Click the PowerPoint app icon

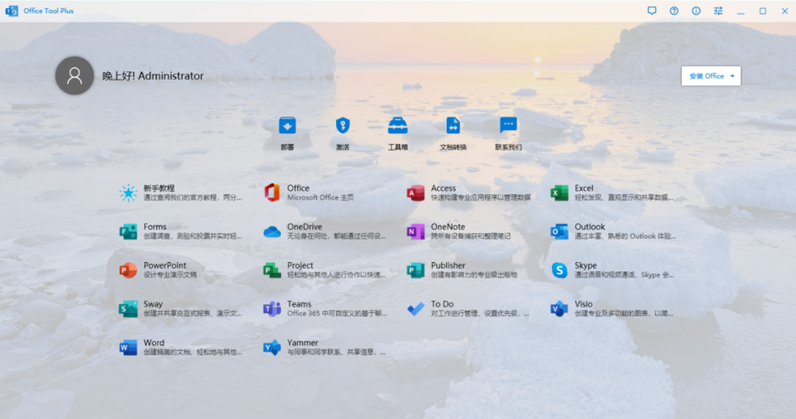[128, 270]
